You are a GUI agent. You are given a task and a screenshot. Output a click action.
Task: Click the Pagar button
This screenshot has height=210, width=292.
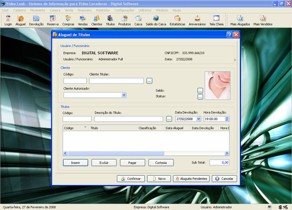point(132,163)
